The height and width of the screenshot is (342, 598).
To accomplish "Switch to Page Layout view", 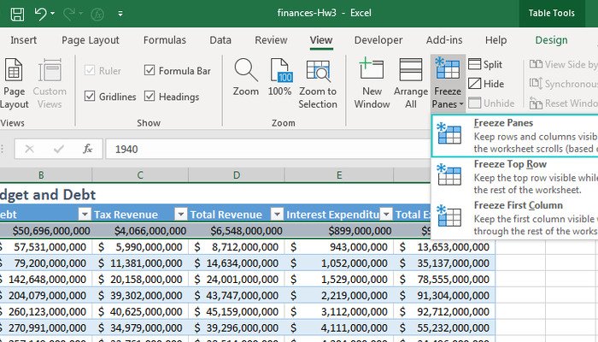I will point(15,84).
